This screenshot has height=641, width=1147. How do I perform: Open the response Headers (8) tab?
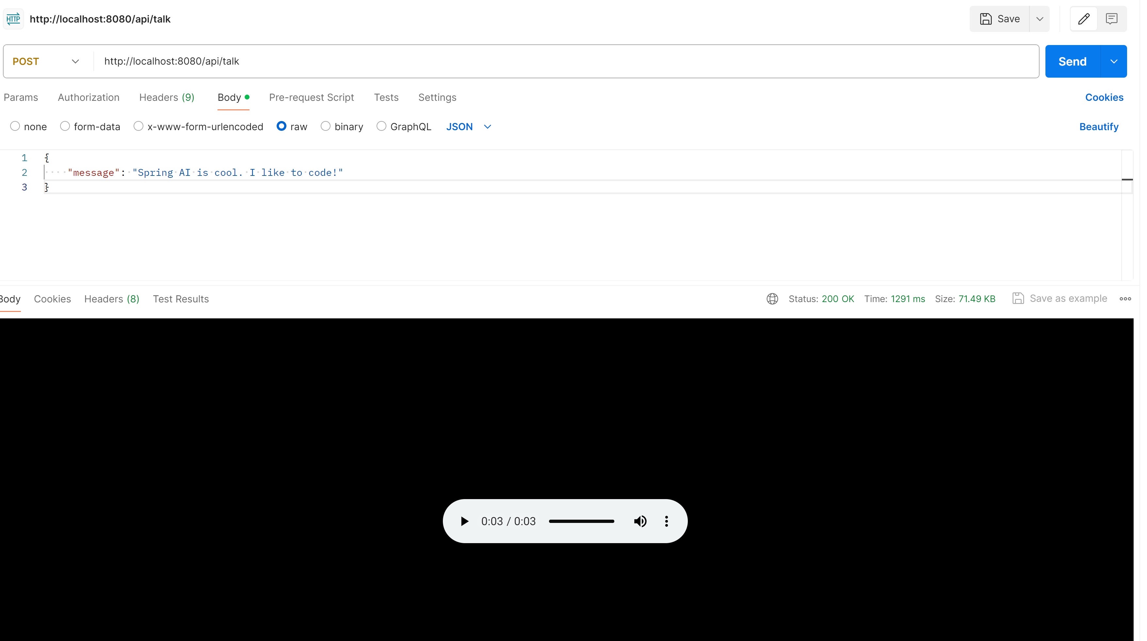pyautogui.click(x=112, y=299)
